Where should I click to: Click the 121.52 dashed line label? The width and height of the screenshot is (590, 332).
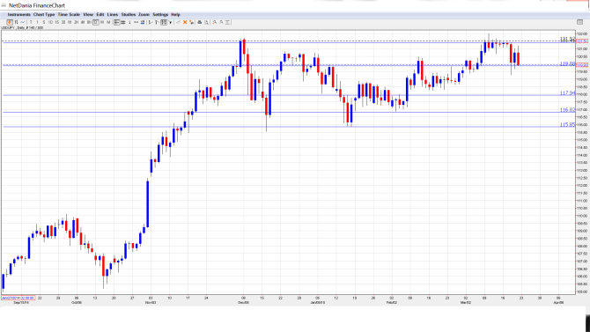[x=567, y=39]
